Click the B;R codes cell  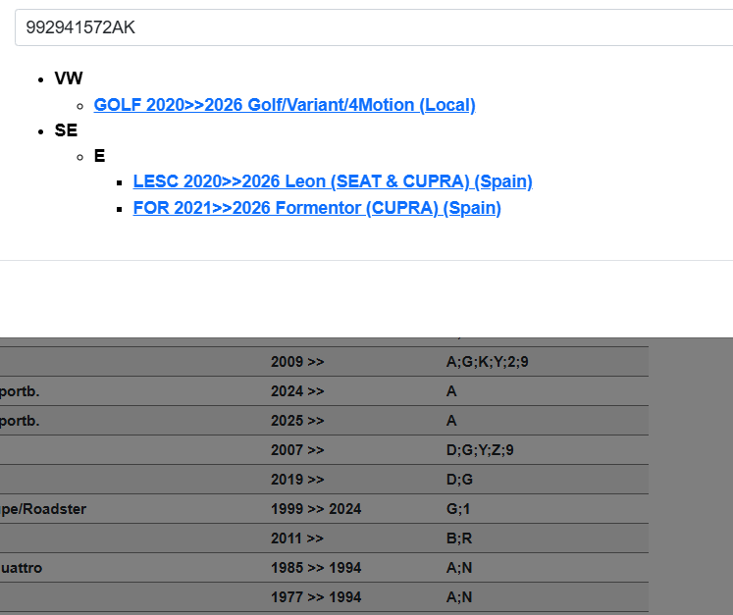[459, 538]
